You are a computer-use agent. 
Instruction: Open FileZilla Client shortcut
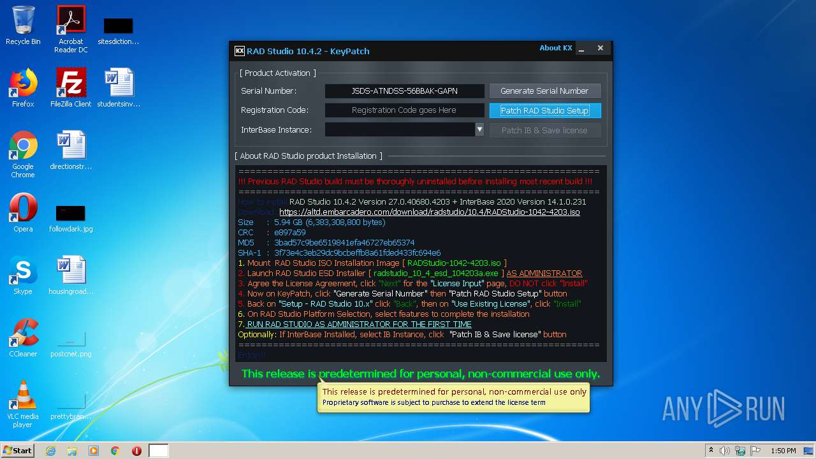click(x=71, y=88)
